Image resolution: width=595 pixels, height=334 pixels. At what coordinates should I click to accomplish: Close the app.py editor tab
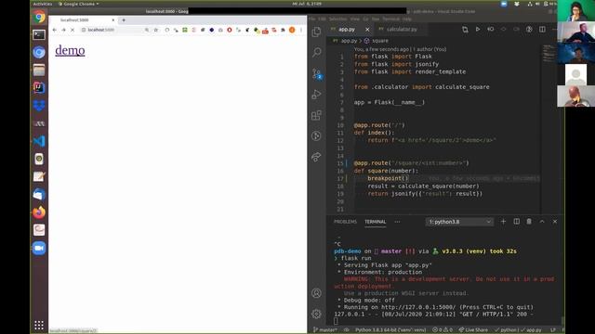point(367,29)
